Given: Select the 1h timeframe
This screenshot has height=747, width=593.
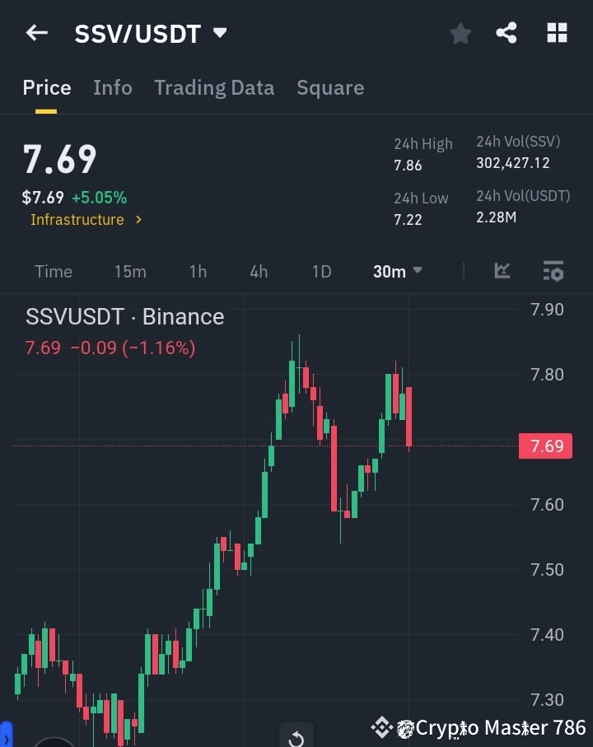Looking at the screenshot, I should point(198,271).
